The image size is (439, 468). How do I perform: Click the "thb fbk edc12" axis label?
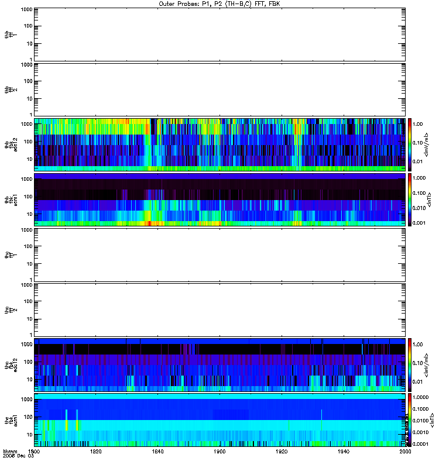click(11, 144)
